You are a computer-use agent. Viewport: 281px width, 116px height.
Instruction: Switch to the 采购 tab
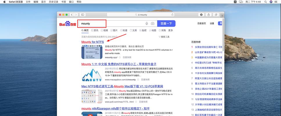(x=162, y=30)
